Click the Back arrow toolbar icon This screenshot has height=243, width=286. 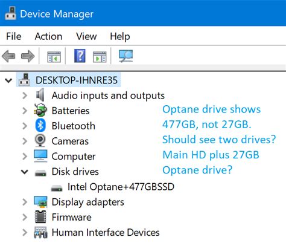8,56
